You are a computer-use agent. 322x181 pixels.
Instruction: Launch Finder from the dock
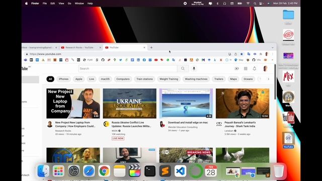pos(43,171)
